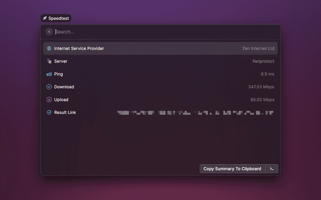Go back using the left arrow button
The image size is (321, 200).
coord(49,31)
